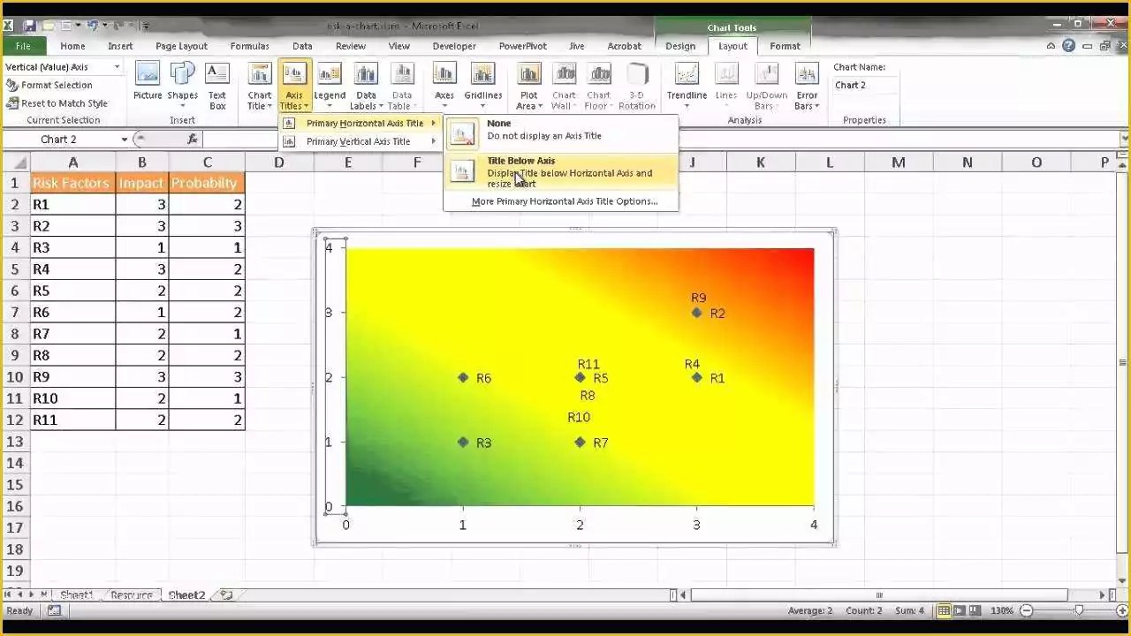Screen dimensions: 1131x636
Task: Select Normal view button in status bar
Action: coord(944,610)
